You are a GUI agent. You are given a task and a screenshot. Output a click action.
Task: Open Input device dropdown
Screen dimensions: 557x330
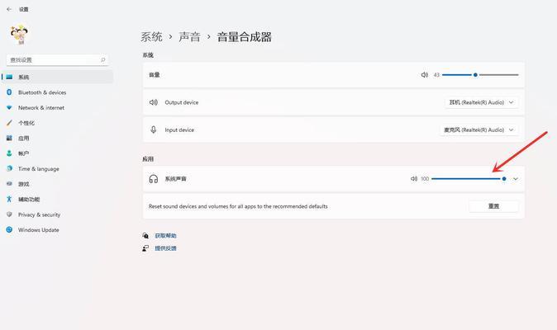click(478, 130)
